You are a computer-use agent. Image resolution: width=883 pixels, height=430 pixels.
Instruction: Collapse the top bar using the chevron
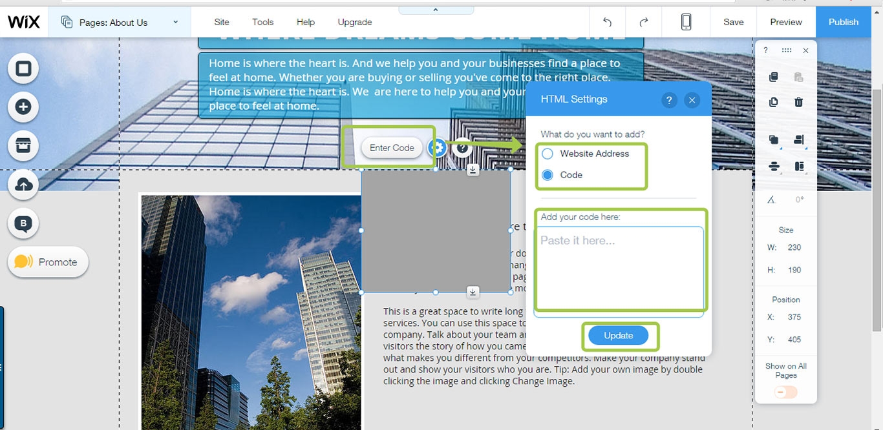point(436,10)
